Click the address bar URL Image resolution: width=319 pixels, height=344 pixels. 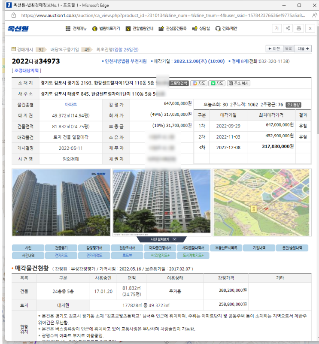tap(163, 15)
